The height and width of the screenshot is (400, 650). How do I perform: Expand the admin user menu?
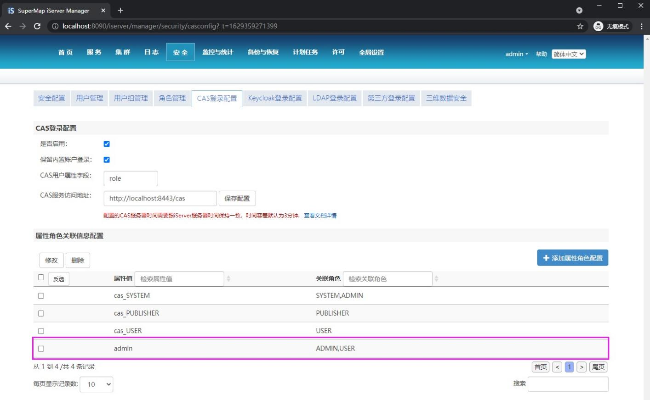[x=517, y=54]
